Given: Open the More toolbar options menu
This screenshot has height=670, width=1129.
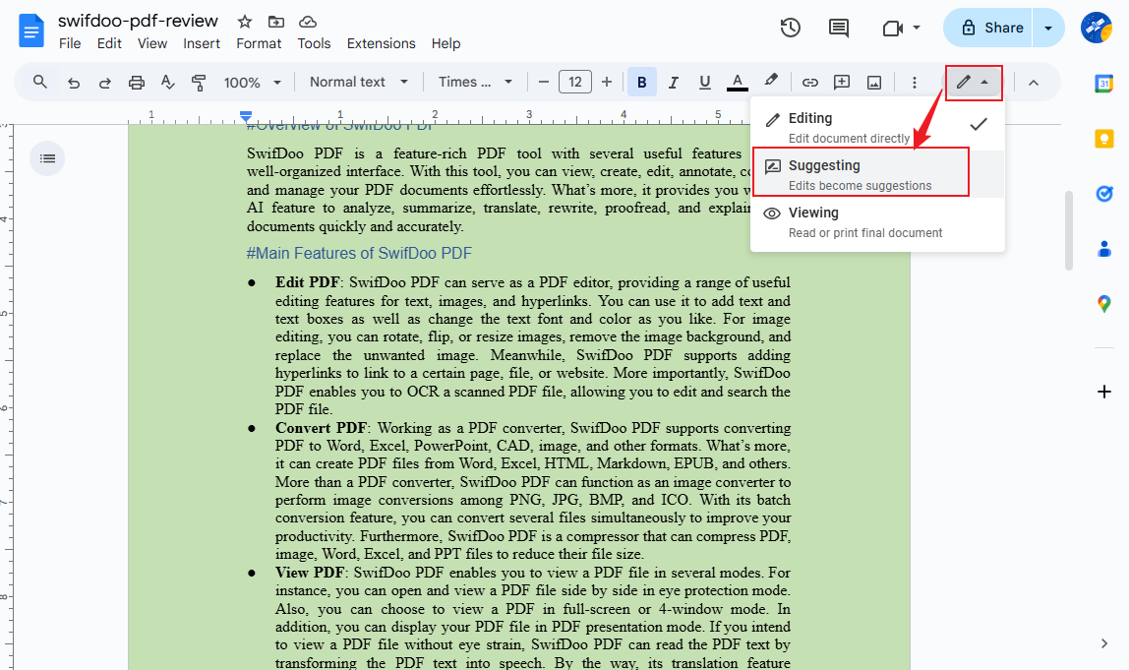Looking at the screenshot, I should [915, 82].
